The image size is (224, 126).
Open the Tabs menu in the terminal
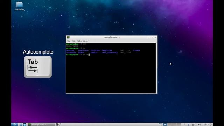pyautogui.click(x=79, y=41)
